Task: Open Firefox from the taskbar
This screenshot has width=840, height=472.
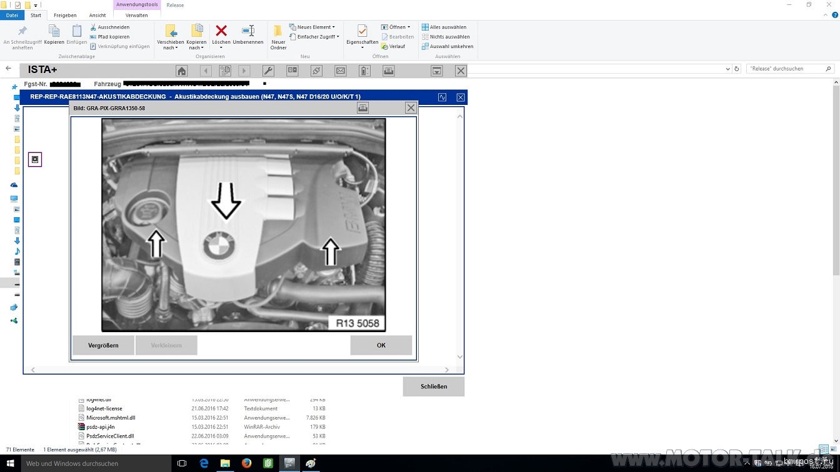Action: pyautogui.click(x=246, y=463)
